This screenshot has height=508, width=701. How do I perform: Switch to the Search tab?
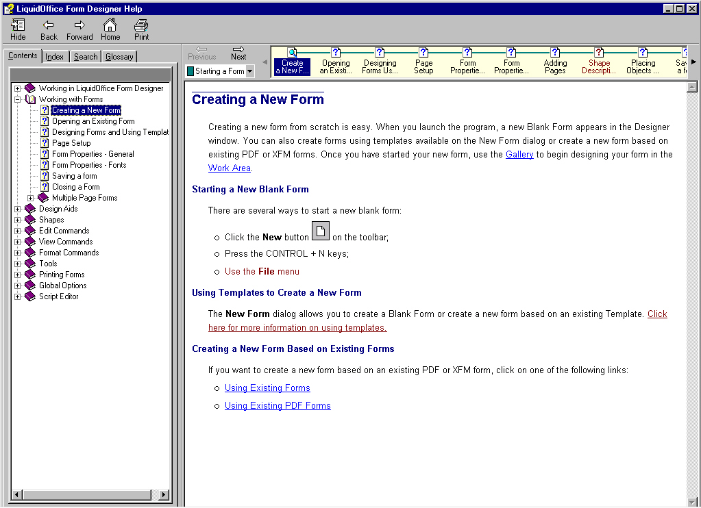coord(86,57)
